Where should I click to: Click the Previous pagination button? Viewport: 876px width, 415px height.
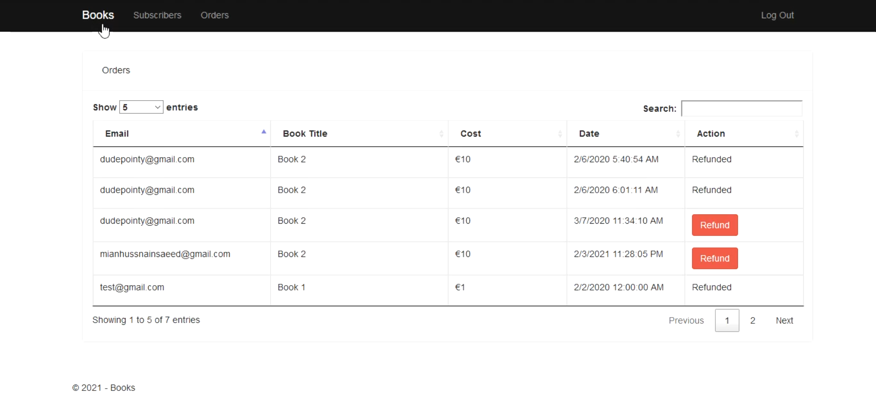click(x=686, y=321)
